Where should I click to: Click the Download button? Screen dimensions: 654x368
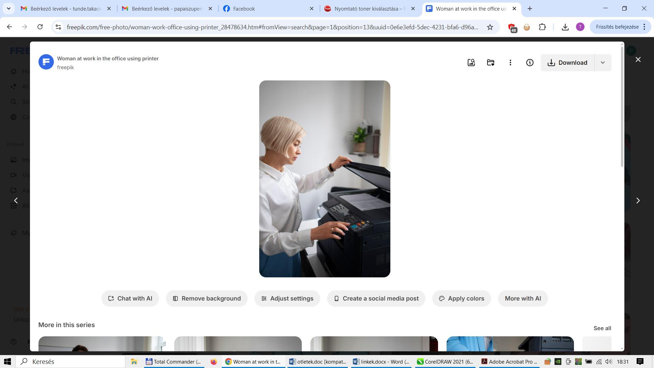pyautogui.click(x=567, y=63)
